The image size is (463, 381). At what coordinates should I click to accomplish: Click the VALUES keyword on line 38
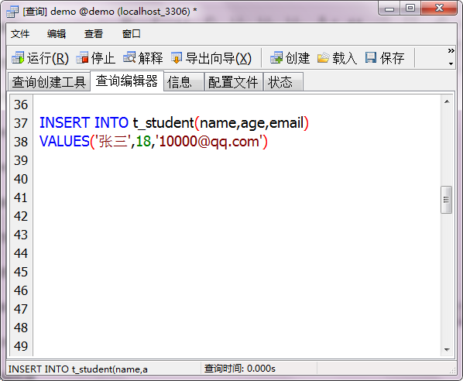pos(64,141)
